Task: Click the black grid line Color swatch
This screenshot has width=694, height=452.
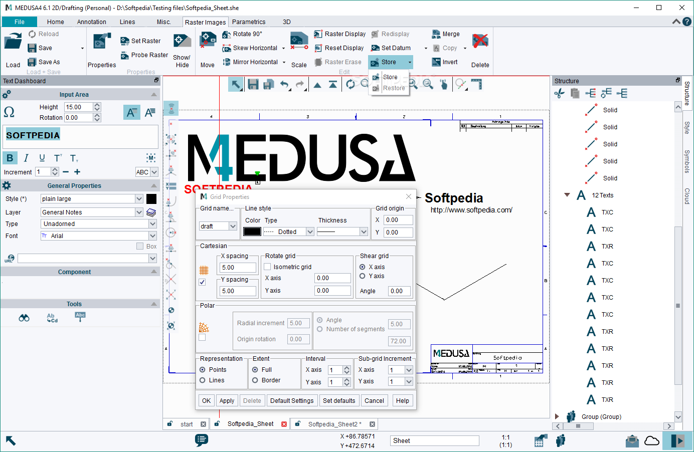Action: [x=252, y=232]
